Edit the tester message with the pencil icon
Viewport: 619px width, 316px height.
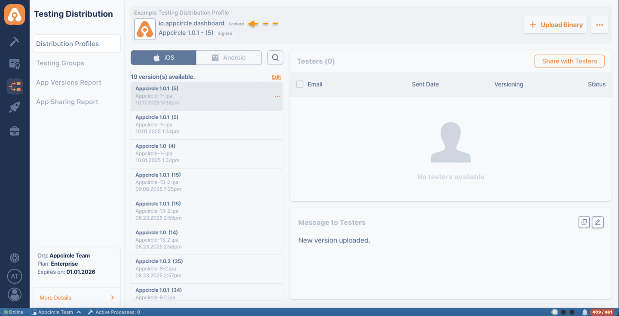tap(598, 222)
